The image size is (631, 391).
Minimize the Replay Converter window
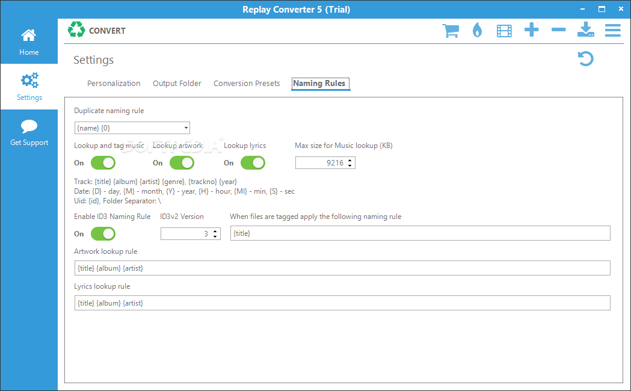tap(583, 9)
